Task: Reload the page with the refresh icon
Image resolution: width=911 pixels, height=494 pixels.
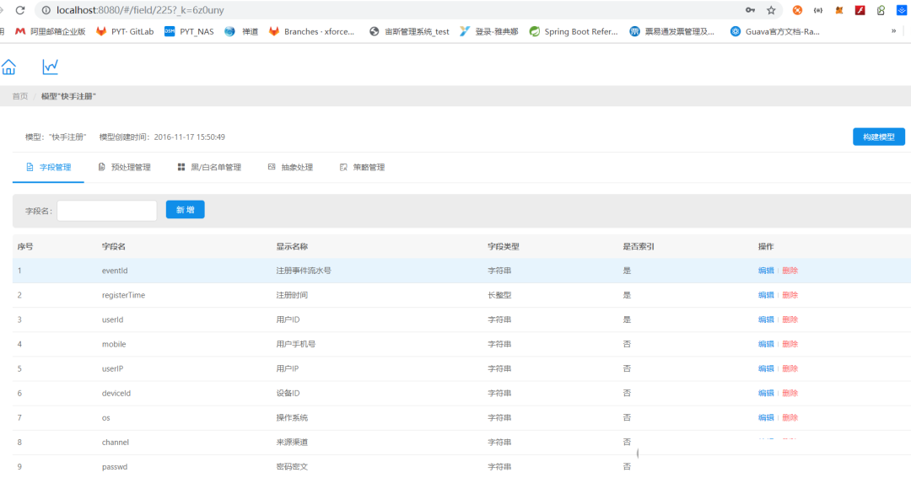Action: coord(19,10)
